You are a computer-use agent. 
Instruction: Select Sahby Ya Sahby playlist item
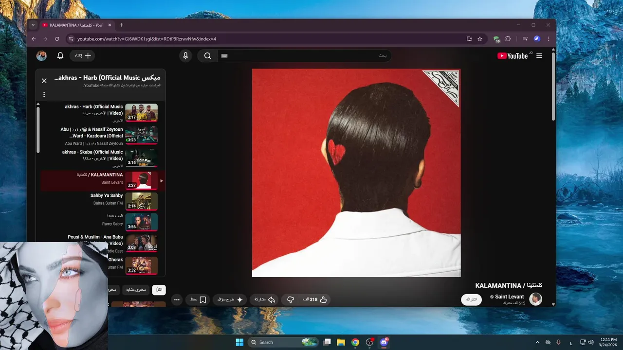tap(103, 201)
